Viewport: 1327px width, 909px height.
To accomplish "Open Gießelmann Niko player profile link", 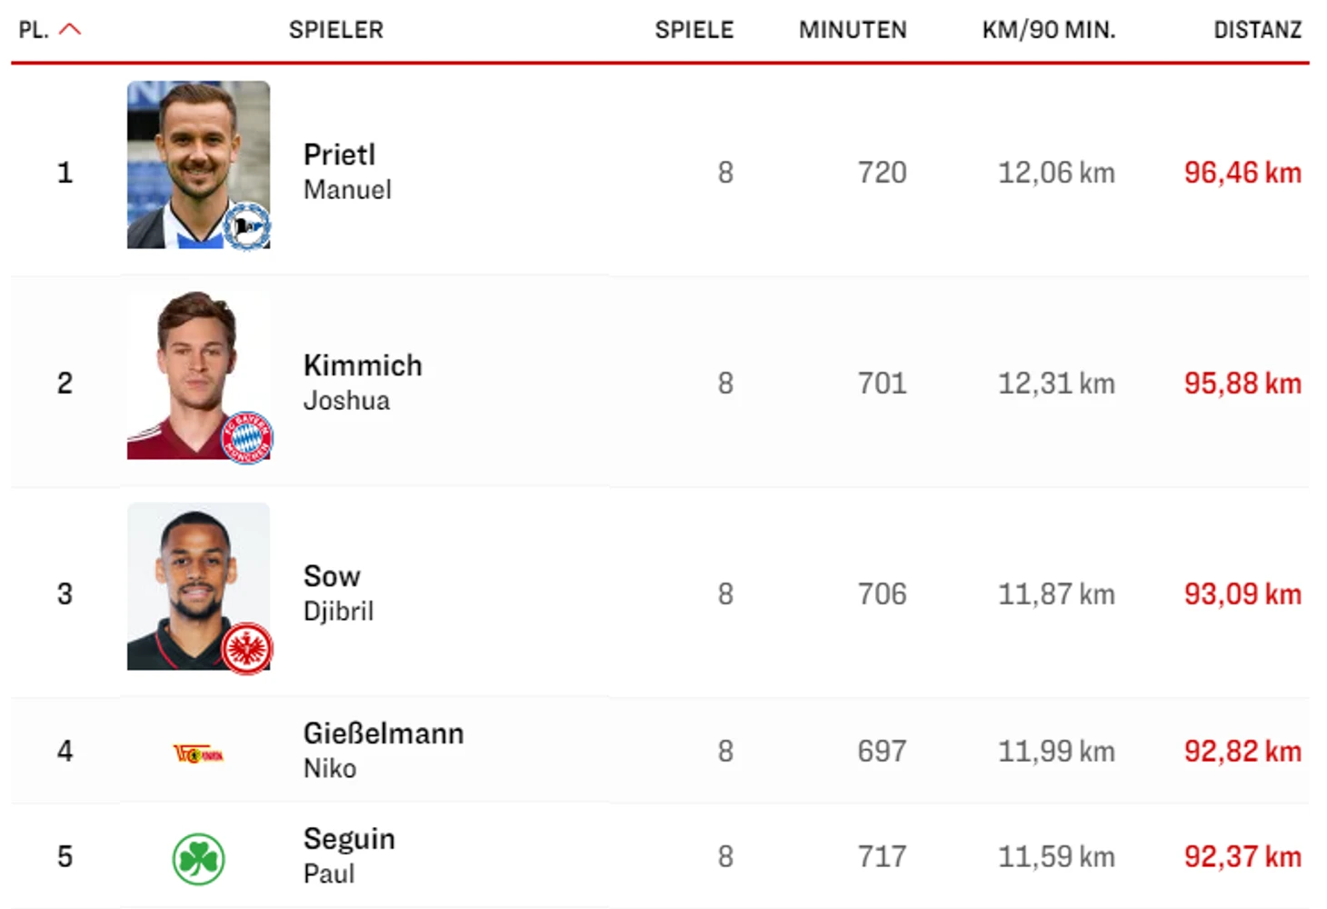I will (x=383, y=751).
